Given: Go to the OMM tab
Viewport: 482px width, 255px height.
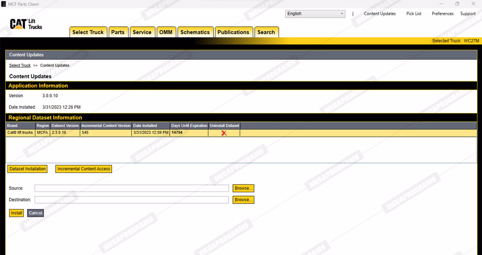Looking at the screenshot, I should coord(166,32).
